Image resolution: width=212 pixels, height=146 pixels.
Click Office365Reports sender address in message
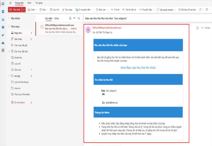point(107,28)
